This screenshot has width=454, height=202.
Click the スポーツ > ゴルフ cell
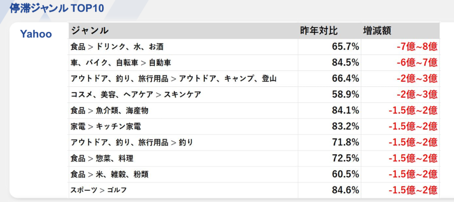pyautogui.click(x=99, y=190)
